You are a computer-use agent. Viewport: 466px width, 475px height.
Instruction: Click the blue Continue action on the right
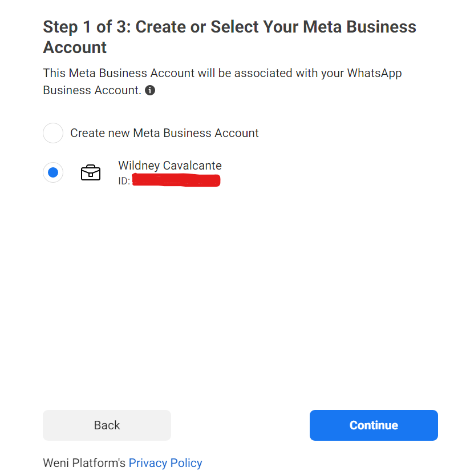click(373, 425)
